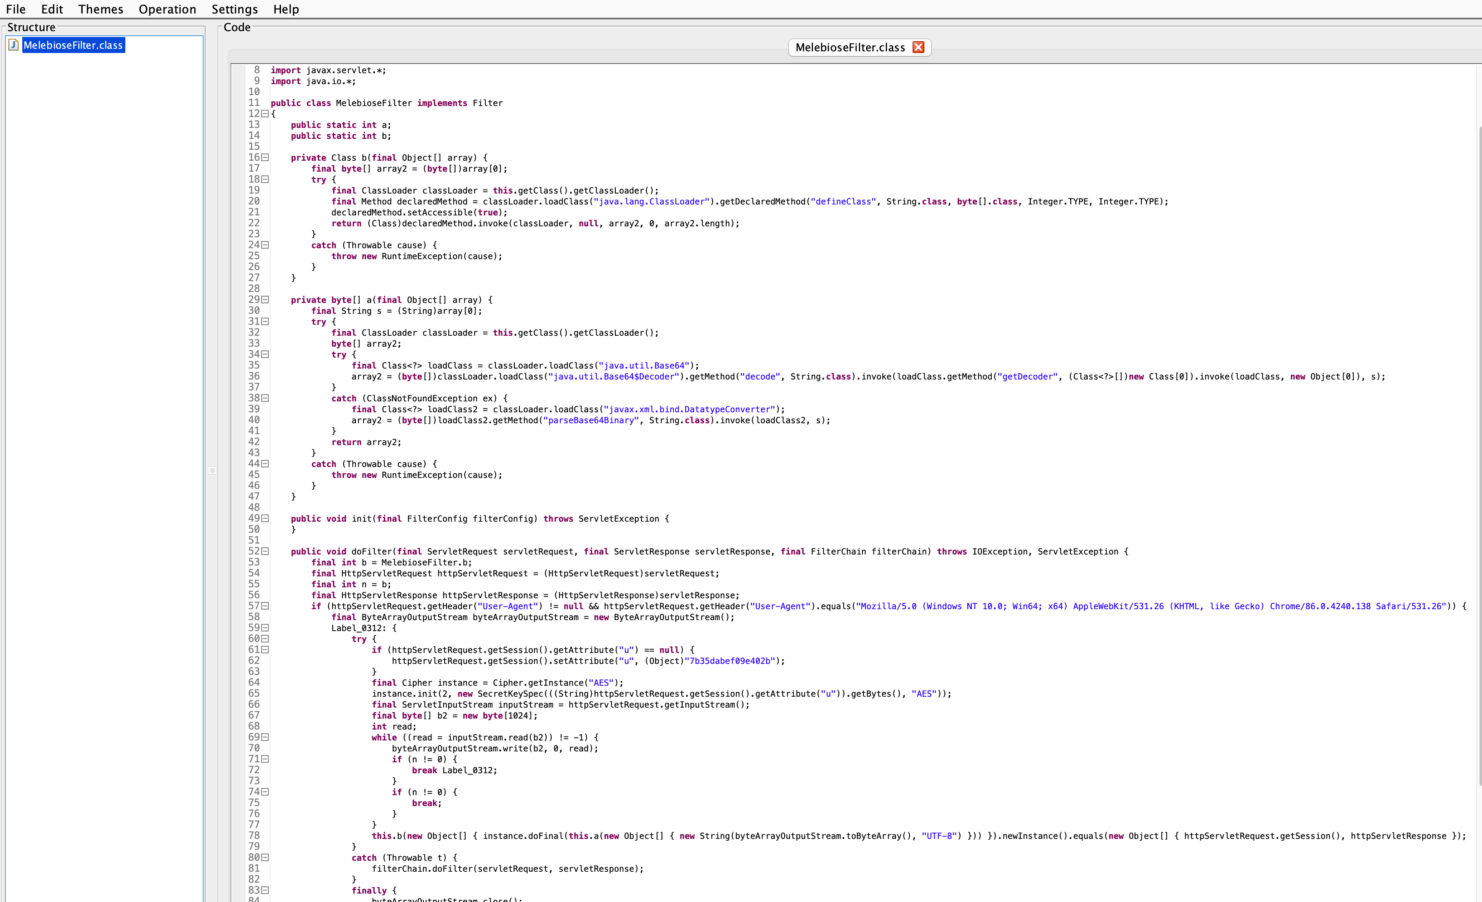This screenshot has height=902, width=1482.
Task: Click "break Label_0312;" on line 72
Action: click(x=455, y=770)
